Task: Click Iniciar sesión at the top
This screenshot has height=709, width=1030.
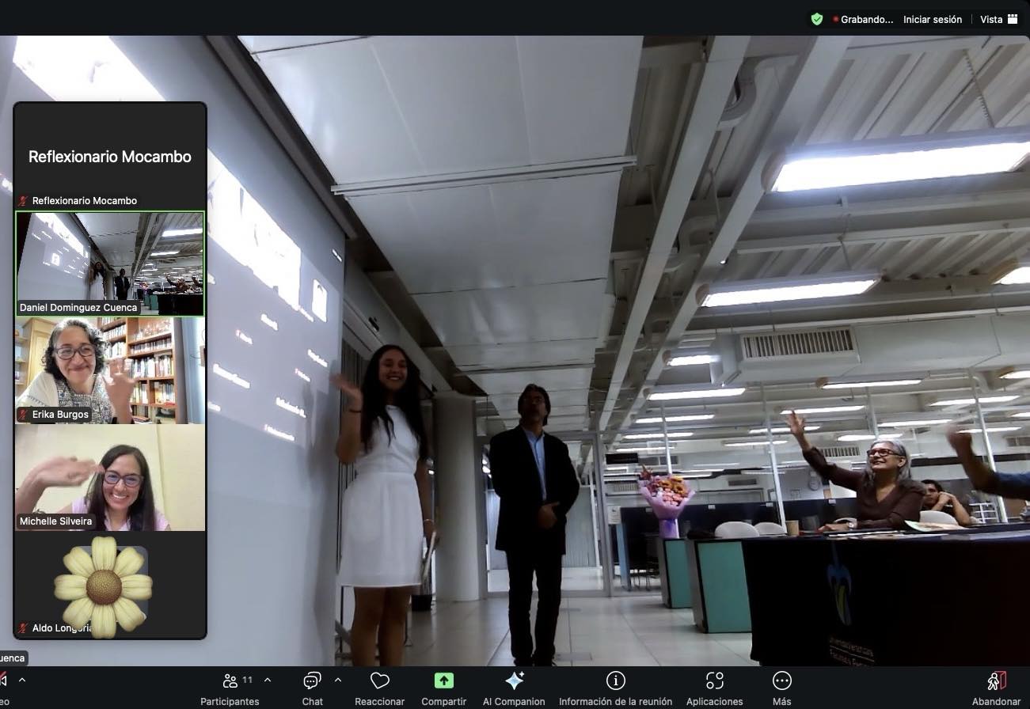Action: (x=933, y=19)
